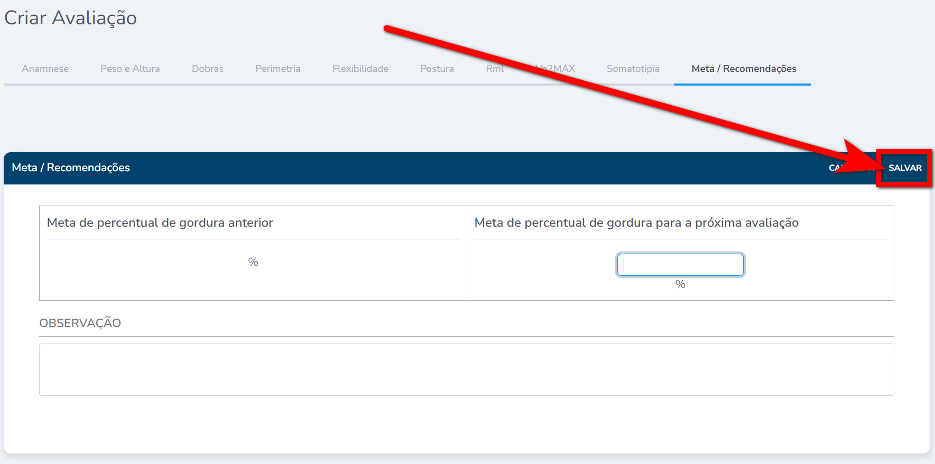Click the partially hidden Cancelar button

tap(835, 168)
